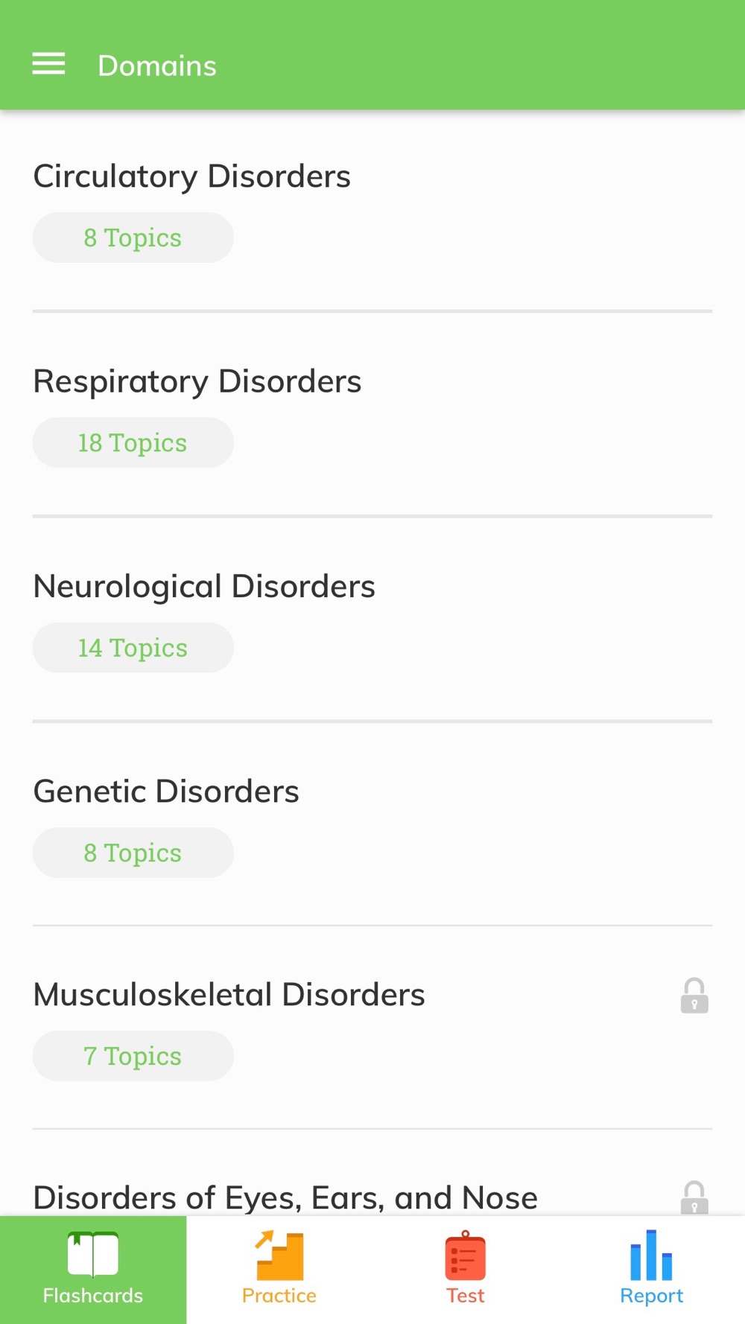
Task: Switch to the Report tab label
Action: (651, 1296)
